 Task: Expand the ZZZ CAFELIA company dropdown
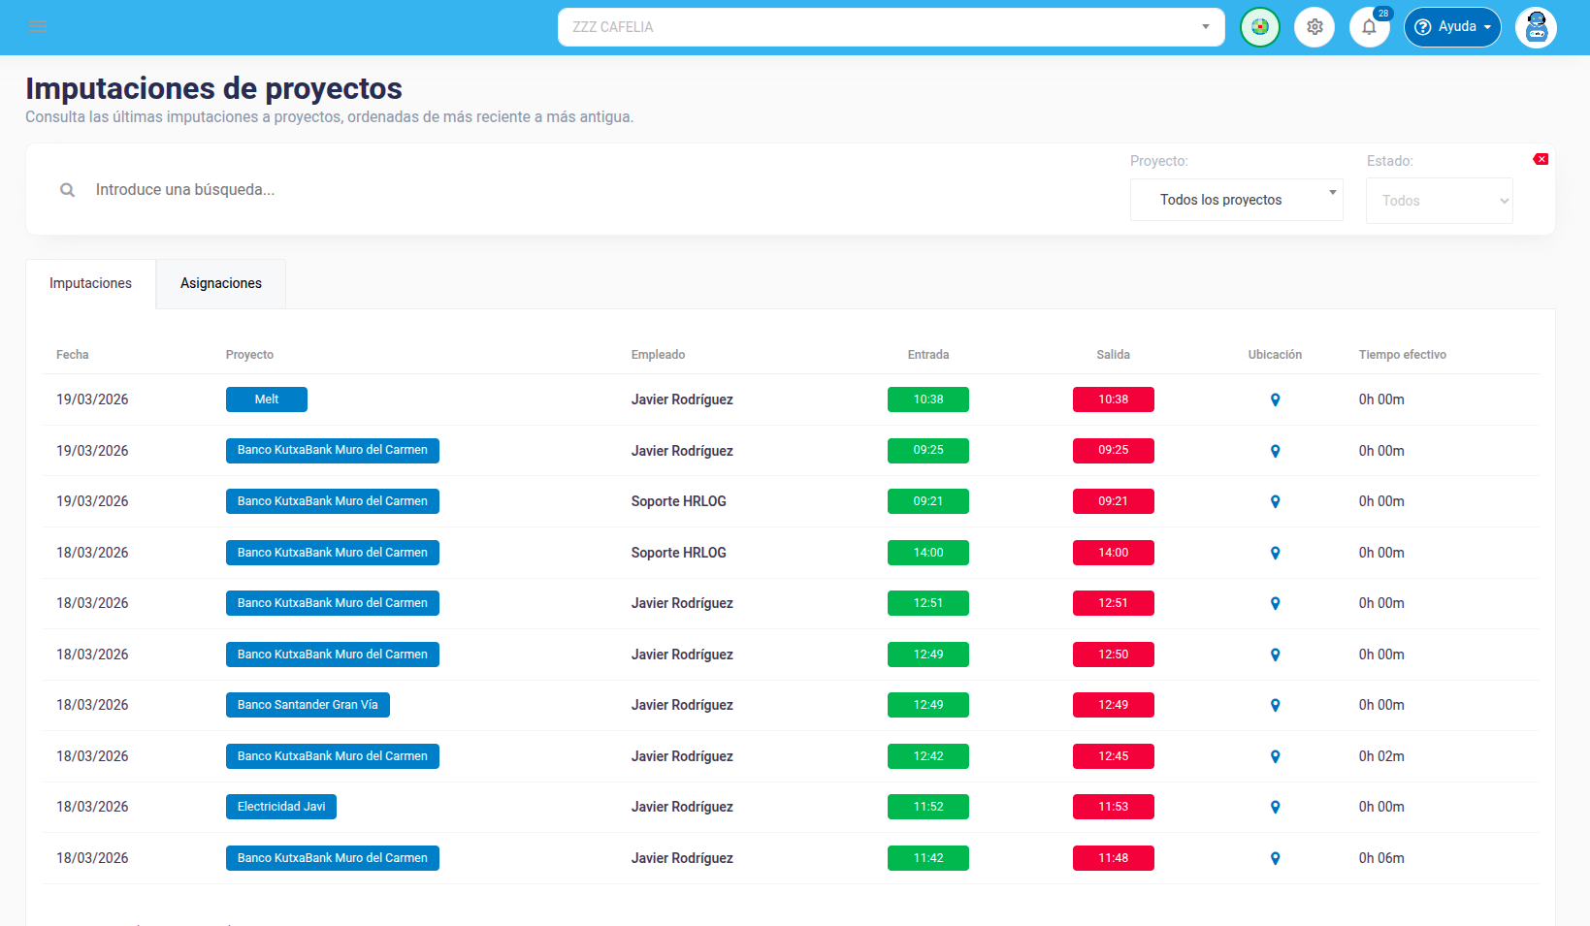[891, 27]
